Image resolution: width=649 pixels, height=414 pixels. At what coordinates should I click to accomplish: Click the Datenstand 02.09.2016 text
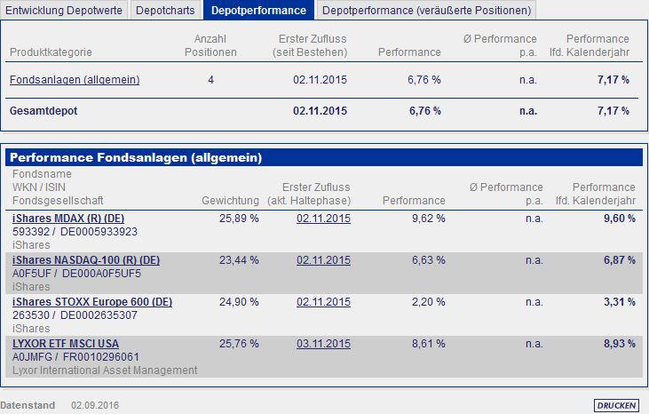coord(59,405)
